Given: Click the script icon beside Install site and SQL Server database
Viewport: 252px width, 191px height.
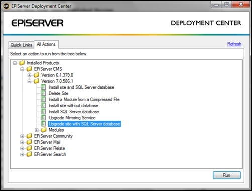Looking at the screenshot, I should (x=43, y=87).
